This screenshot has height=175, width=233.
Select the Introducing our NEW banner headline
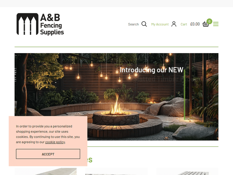[x=151, y=70]
